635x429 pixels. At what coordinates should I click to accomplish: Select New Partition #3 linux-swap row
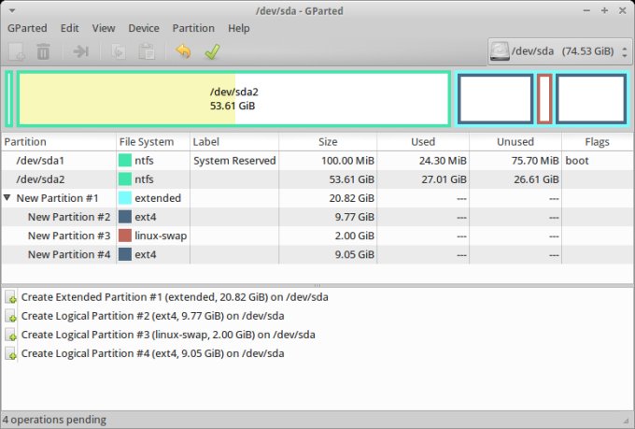click(x=69, y=236)
